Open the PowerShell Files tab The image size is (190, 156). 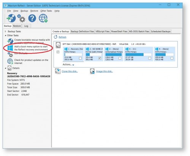point(119,32)
